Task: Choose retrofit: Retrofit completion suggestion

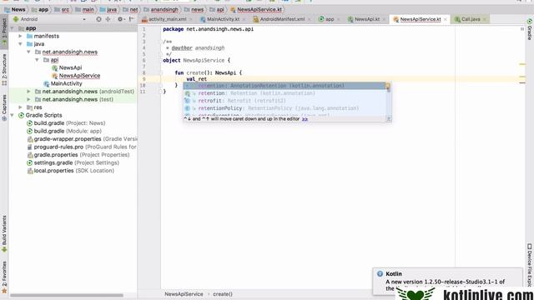Action: [285, 101]
